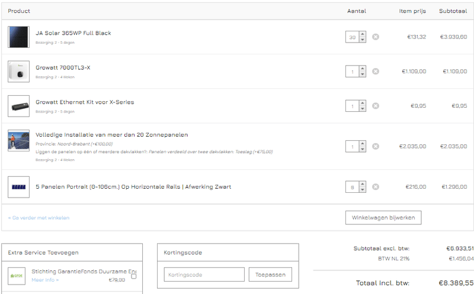
Task: Remove Volledige Installatie item from cart
Action: (376, 146)
